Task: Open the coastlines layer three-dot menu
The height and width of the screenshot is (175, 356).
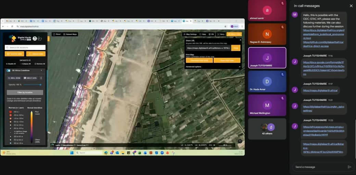Action: coord(41,78)
